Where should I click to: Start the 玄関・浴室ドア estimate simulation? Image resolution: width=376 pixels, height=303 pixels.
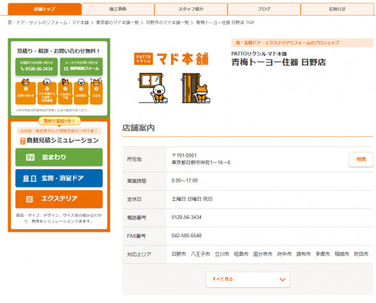(59, 178)
